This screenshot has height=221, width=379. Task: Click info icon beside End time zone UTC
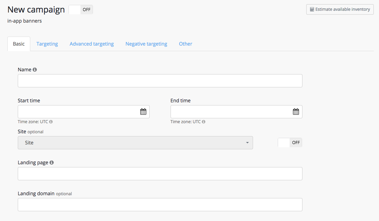click(204, 122)
